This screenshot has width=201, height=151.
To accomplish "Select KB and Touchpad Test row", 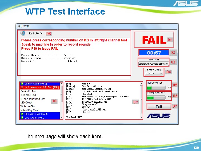I will coord(40,99).
